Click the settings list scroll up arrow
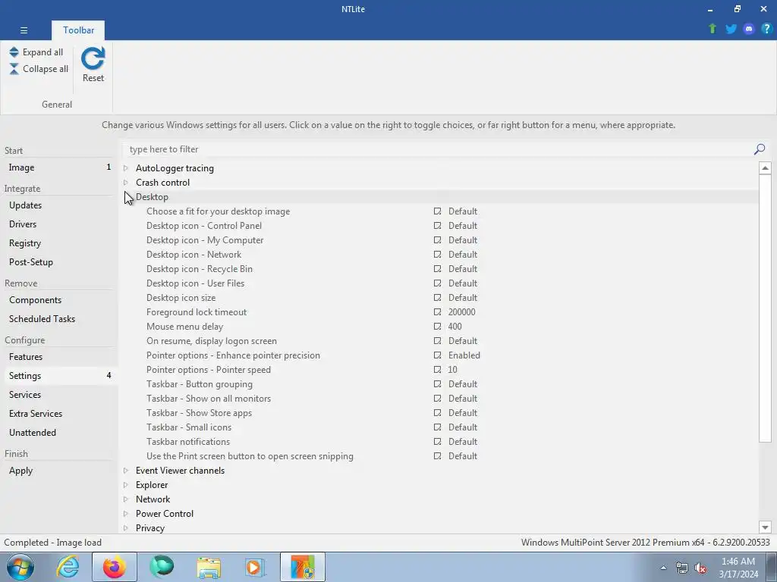This screenshot has width=777, height=582. point(765,168)
